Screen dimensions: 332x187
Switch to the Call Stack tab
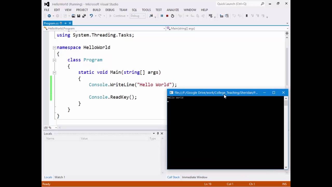(x=173, y=177)
